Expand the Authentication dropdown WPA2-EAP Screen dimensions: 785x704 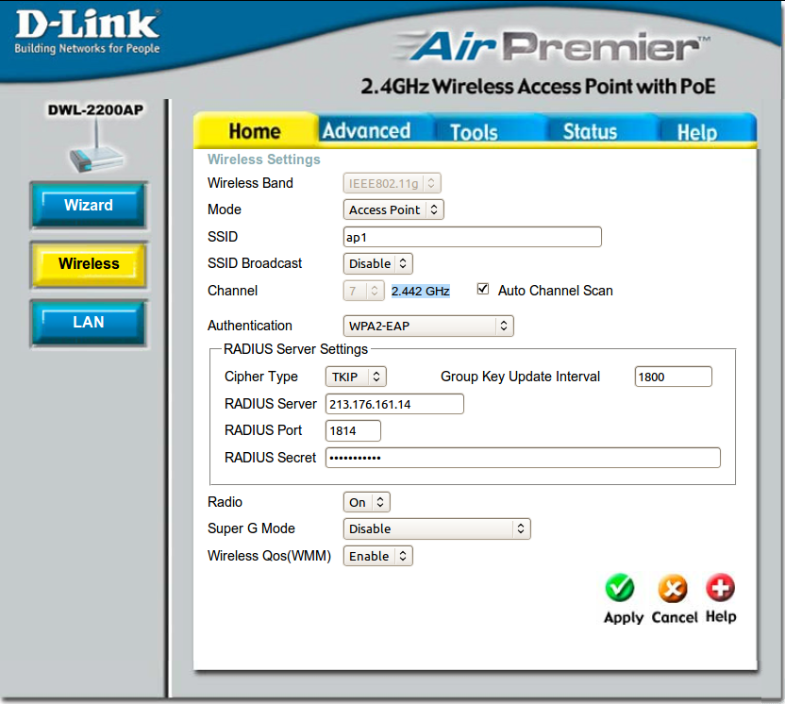(x=427, y=326)
